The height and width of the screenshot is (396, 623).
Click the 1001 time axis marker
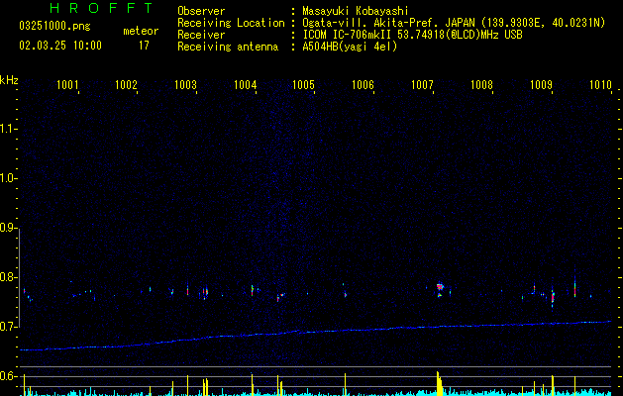pos(67,84)
